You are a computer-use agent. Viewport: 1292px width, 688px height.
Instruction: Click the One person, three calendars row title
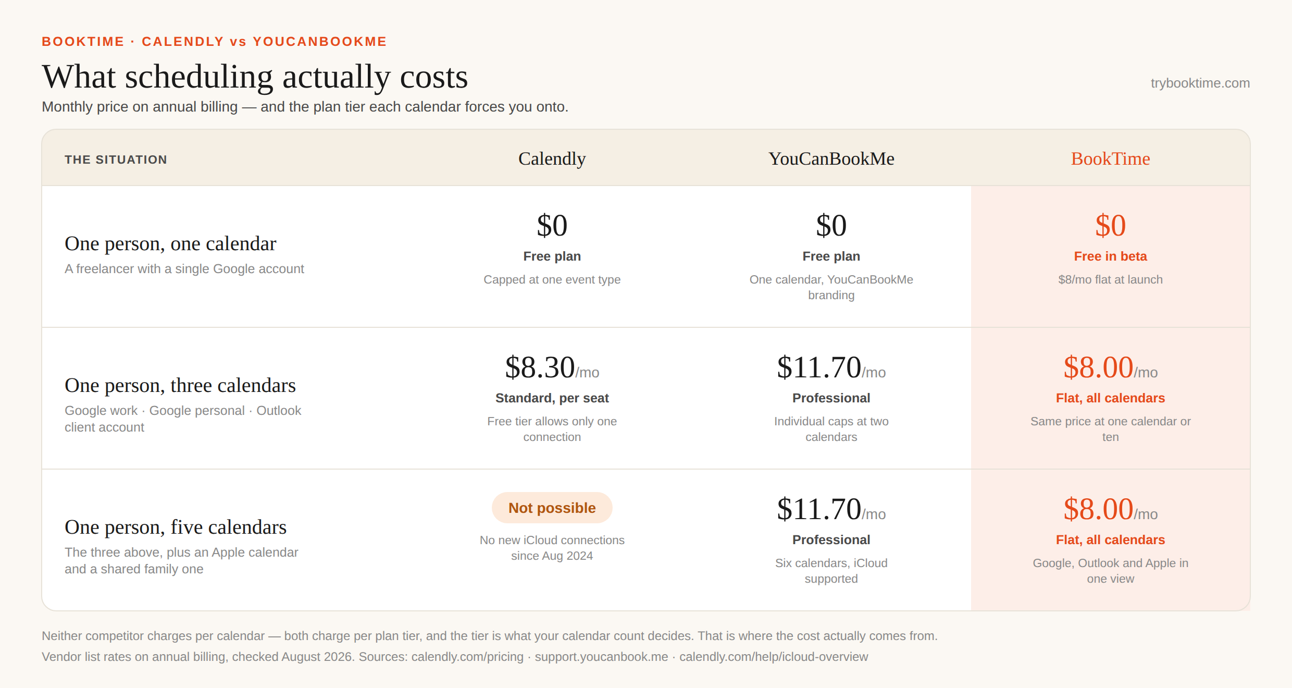click(180, 385)
